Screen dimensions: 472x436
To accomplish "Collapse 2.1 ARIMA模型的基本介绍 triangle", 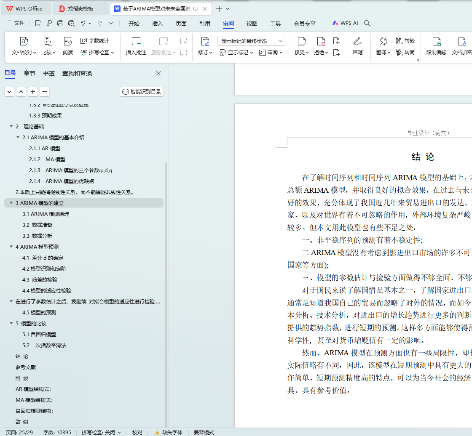I will click(x=18, y=137).
